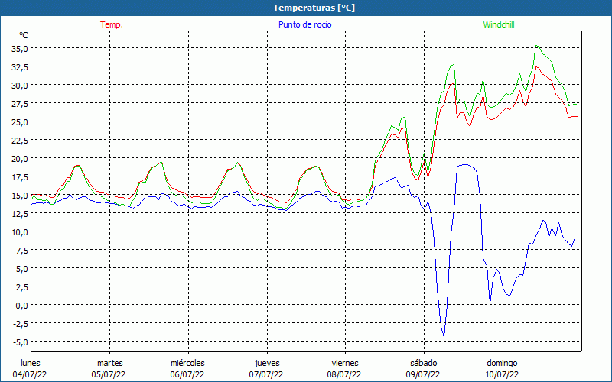Click the -2,5 y-axis value

coord(21,323)
